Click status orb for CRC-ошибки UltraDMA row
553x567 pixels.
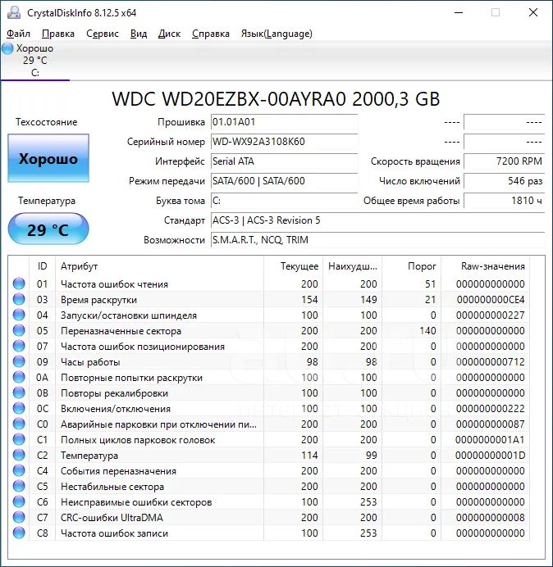pyautogui.click(x=19, y=517)
